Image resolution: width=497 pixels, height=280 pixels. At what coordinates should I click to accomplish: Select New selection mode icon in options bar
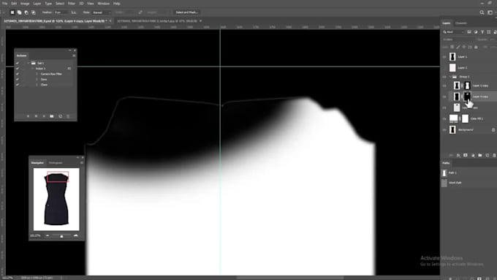[x=12, y=12]
